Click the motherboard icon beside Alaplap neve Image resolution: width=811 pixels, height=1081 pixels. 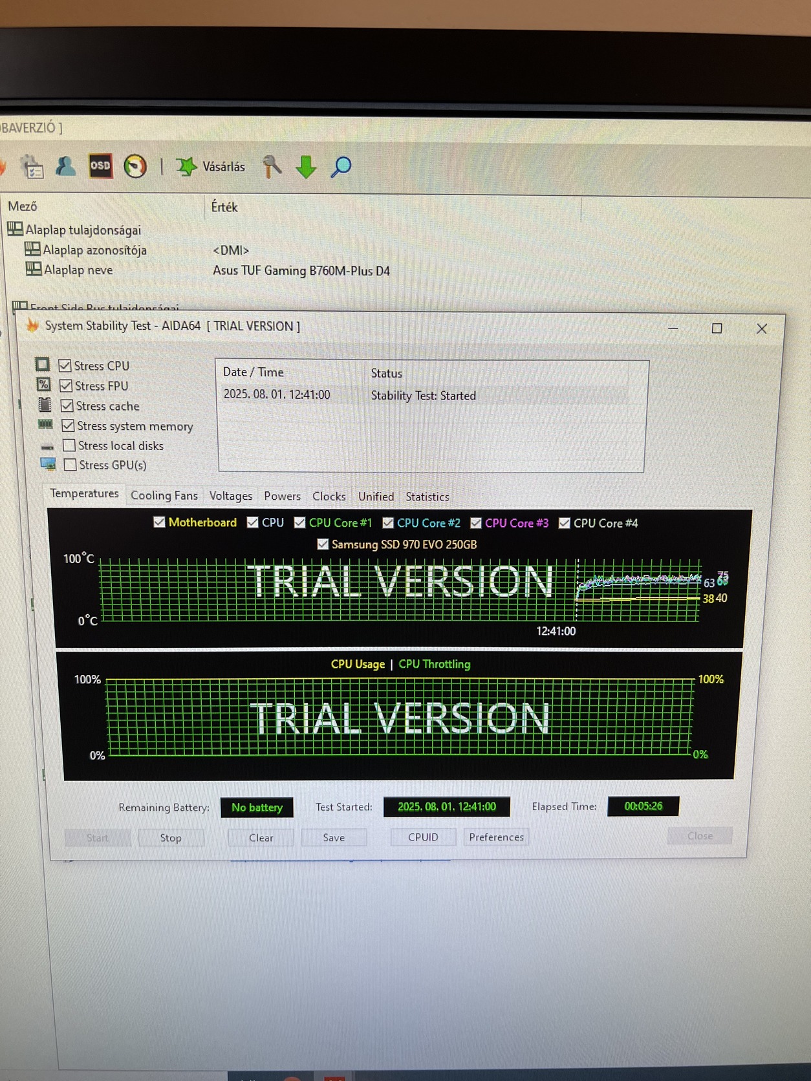[34, 269]
